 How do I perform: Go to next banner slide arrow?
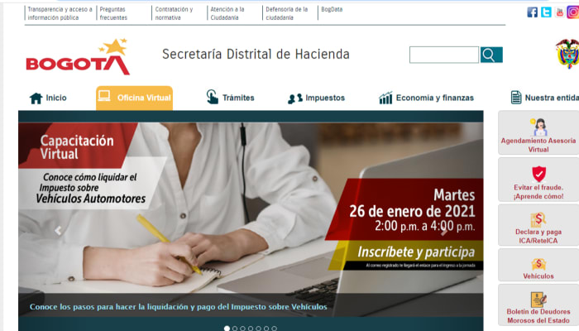point(444,231)
